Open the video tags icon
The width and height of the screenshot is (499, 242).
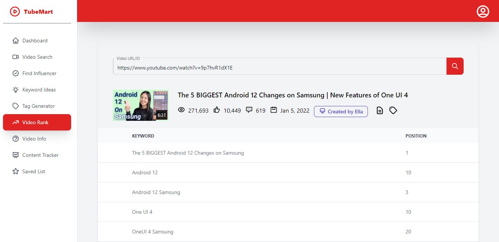[x=393, y=110]
